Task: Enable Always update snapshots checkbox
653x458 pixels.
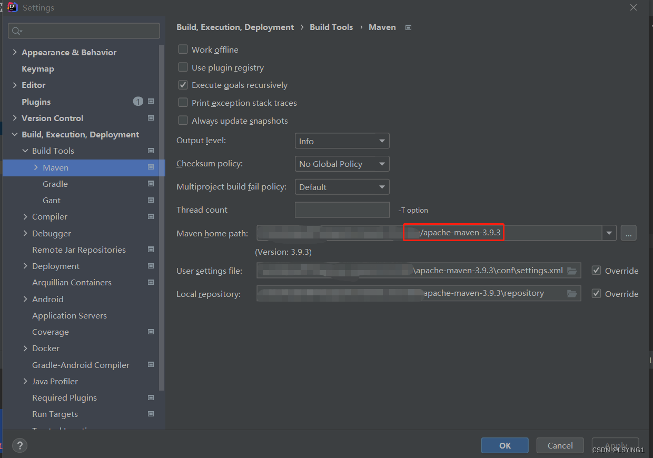Action: (x=183, y=121)
